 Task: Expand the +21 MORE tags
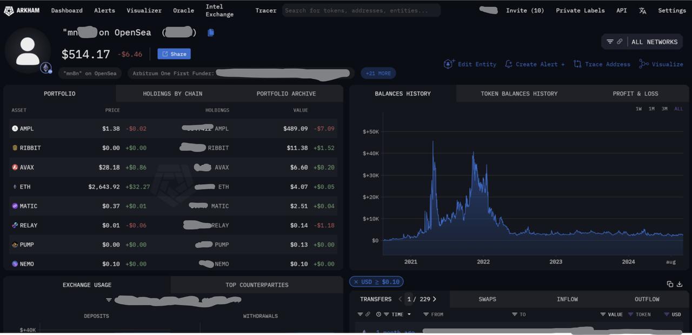pos(378,73)
